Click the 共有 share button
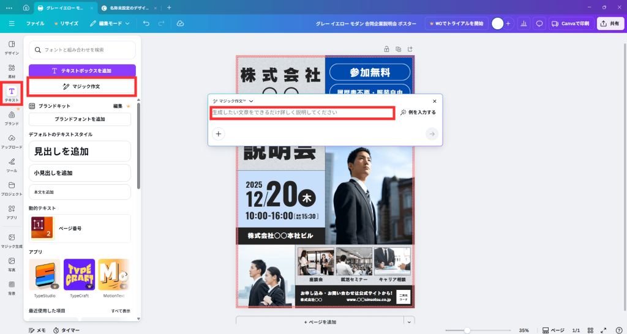627x334 pixels. pyautogui.click(x=610, y=23)
